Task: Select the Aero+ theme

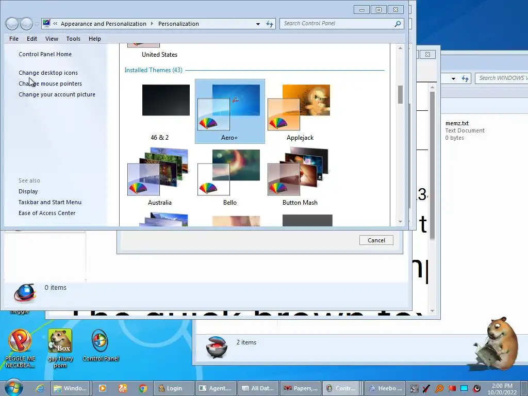Action: coord(229,111)
